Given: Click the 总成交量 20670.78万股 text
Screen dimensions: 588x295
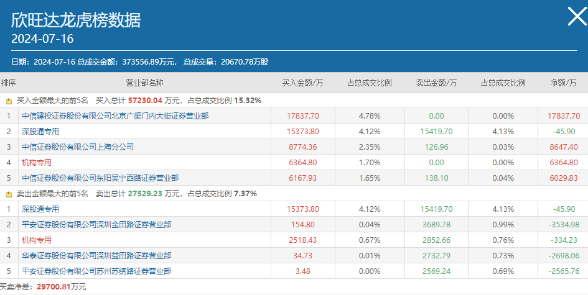Looking at the screenshot, I should coord(226,62).
